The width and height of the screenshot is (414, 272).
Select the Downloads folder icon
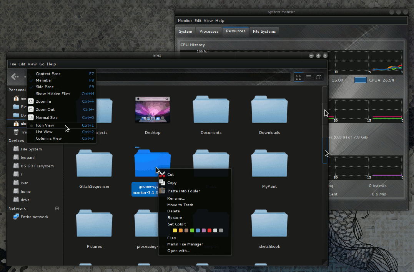[x=269, y=110]
